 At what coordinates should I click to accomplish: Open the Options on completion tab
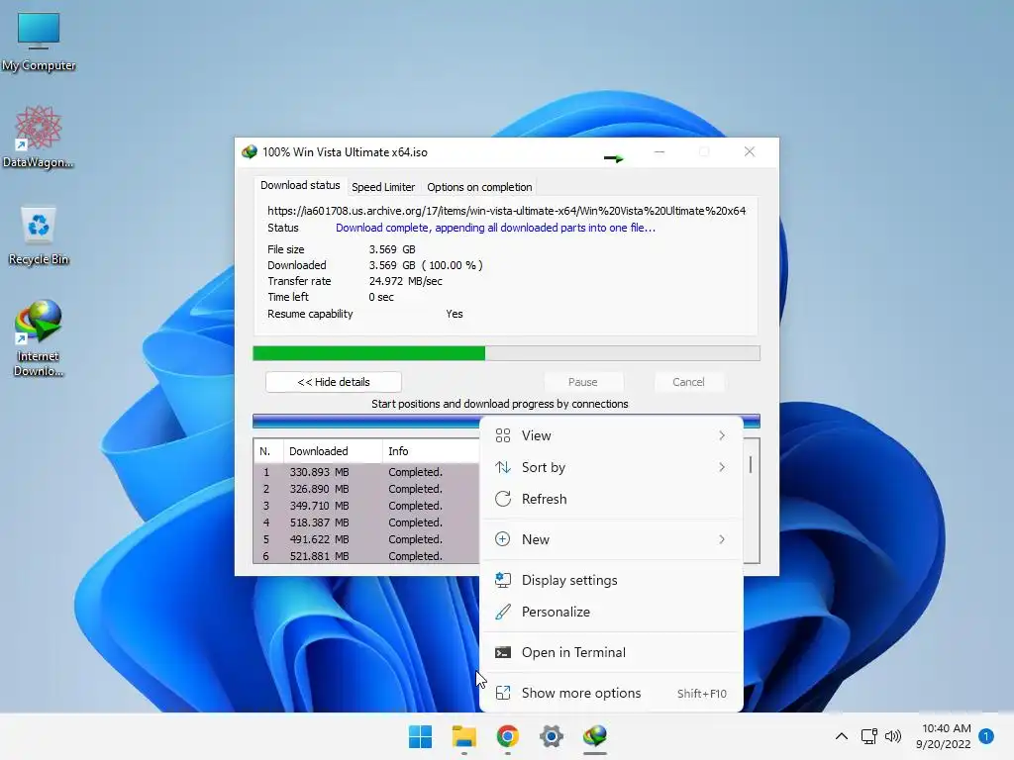pos(479,187)
